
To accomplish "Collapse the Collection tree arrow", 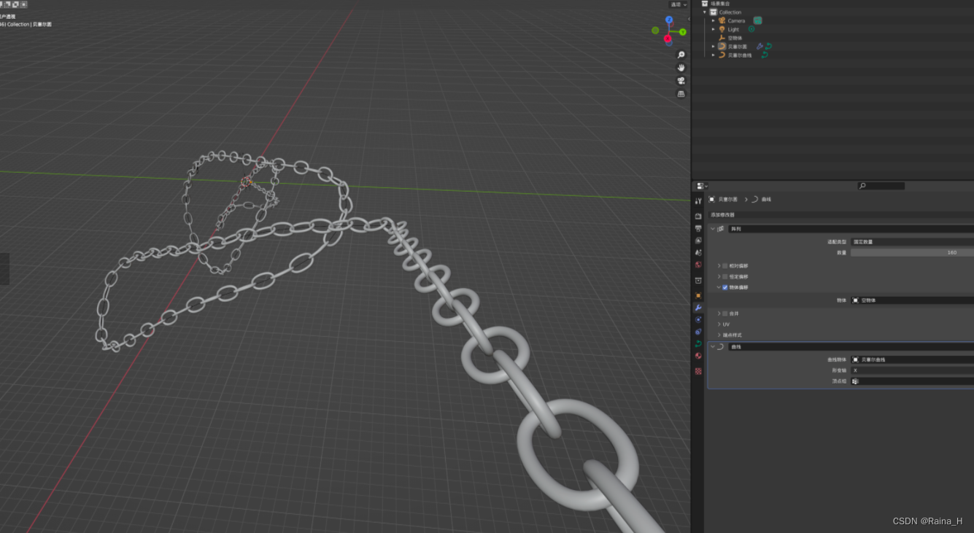I will [706, 12].
